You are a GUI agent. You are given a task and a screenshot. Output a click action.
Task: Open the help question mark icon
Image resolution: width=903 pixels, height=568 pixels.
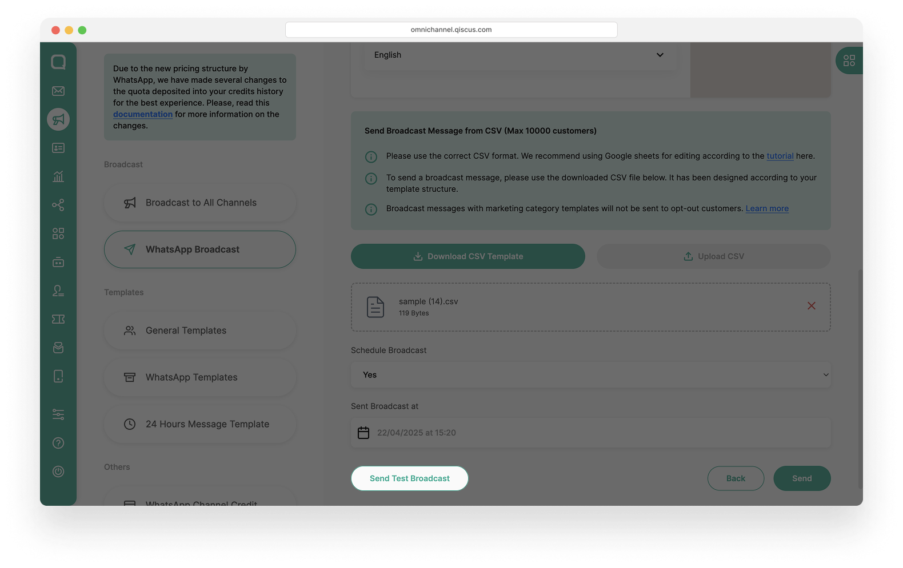pos(58,443)
